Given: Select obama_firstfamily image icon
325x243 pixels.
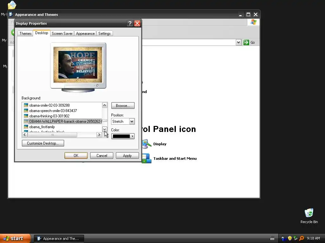Looking at the screenshot, I should (26, 127).
